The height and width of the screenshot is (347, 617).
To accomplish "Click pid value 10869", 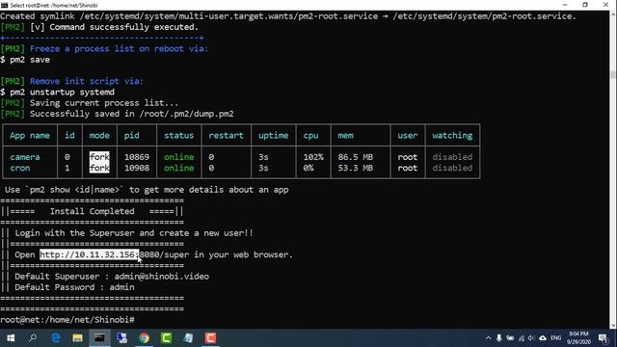I will click(x=137, y=157).
